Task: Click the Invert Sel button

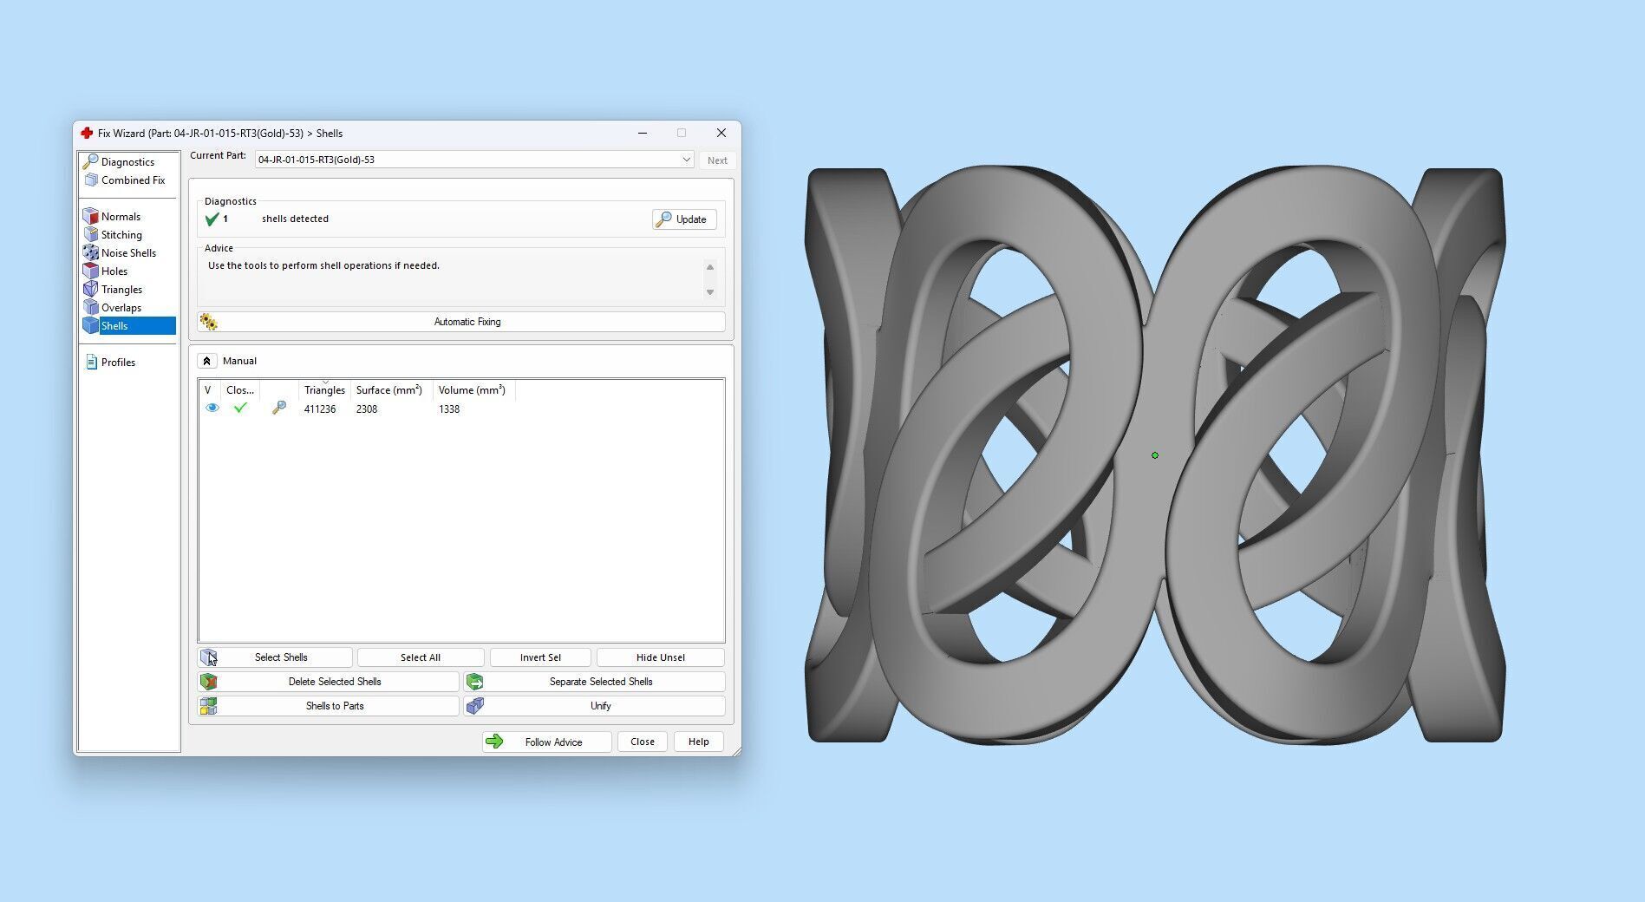Action: coord(540,657)
